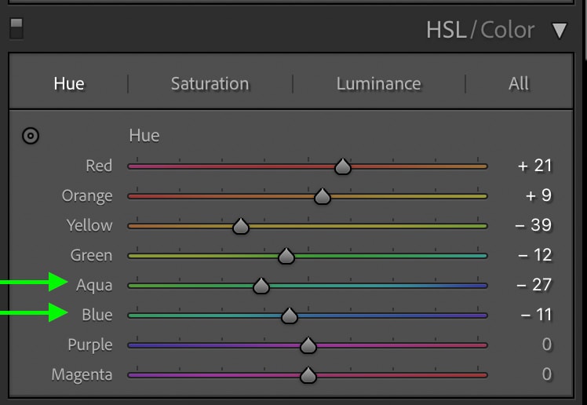The image size is (587, 405).
Task: Collapse the HSL / Color panel triangle
Action: click(560, 31)
